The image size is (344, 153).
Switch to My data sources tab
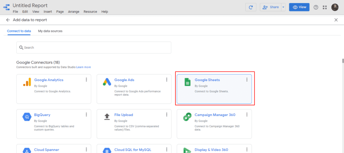click(x=50, y=31)
